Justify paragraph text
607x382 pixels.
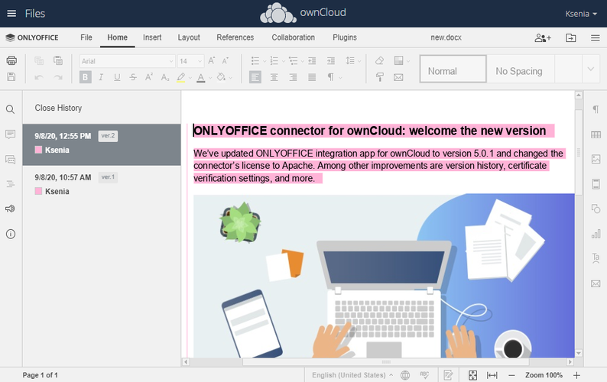[312, 77]
